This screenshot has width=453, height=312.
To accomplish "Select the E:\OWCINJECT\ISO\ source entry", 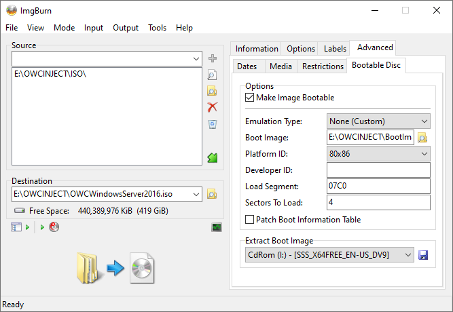I will [x=50, y=74].
